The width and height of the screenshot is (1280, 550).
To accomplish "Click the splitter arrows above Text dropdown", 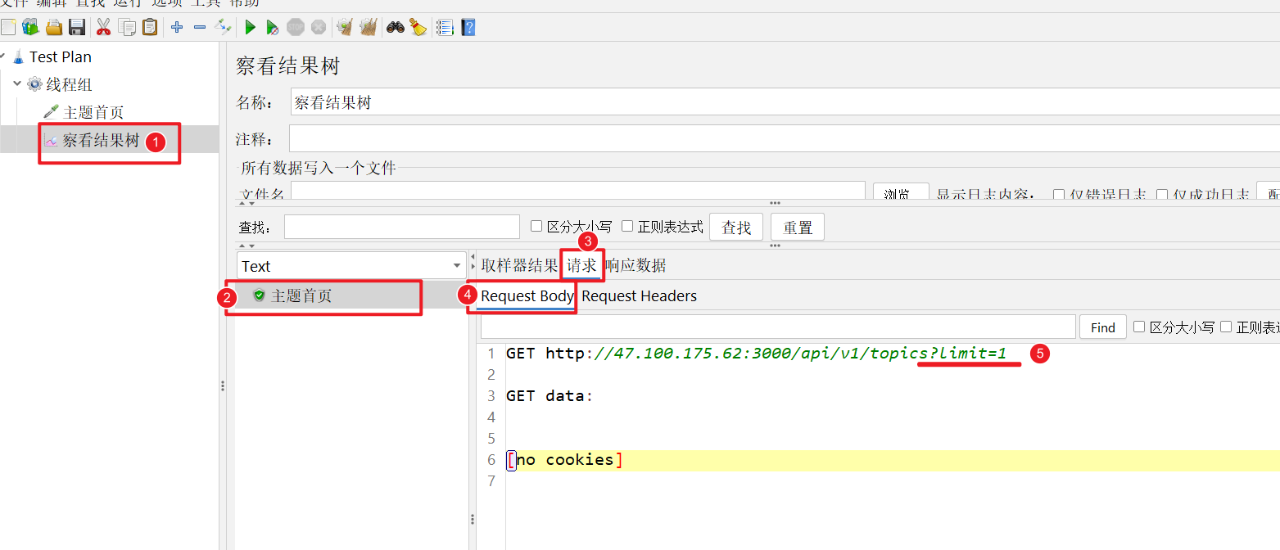I will pyautogui.click(x=247, y=246).
